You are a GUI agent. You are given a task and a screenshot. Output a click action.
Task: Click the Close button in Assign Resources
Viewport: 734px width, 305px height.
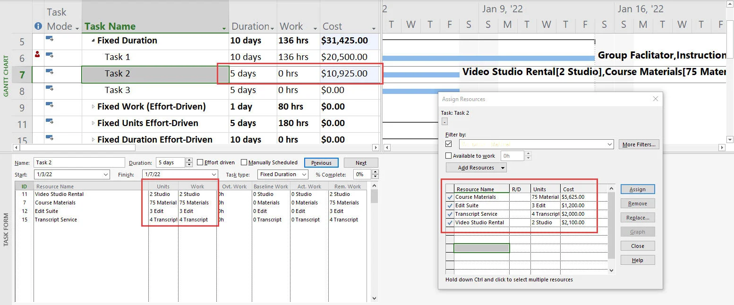click(637, 246)
